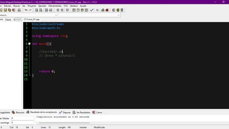Open the function list dropdown arrow

click(x=118, y=15)
